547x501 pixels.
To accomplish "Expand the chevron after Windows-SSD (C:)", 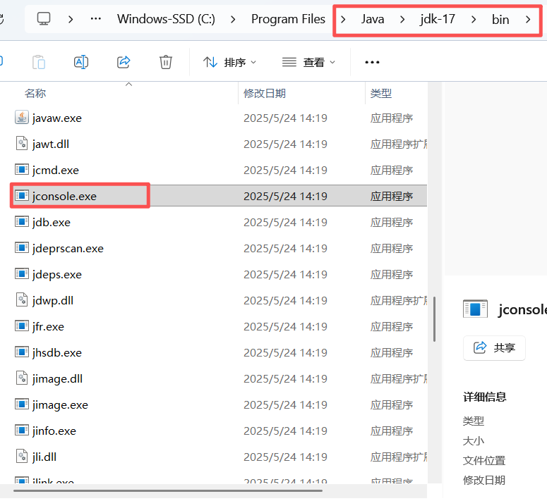I will 233,19.
